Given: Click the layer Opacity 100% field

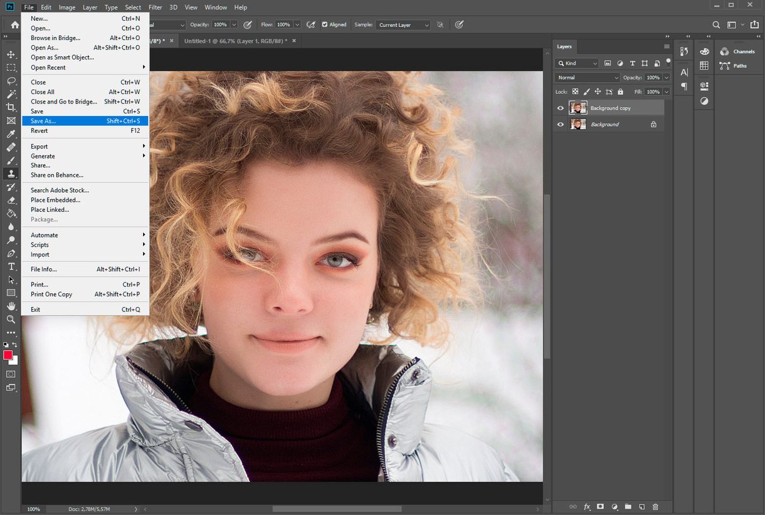Looking at the screenshot, I should click(x=653, y=78).
